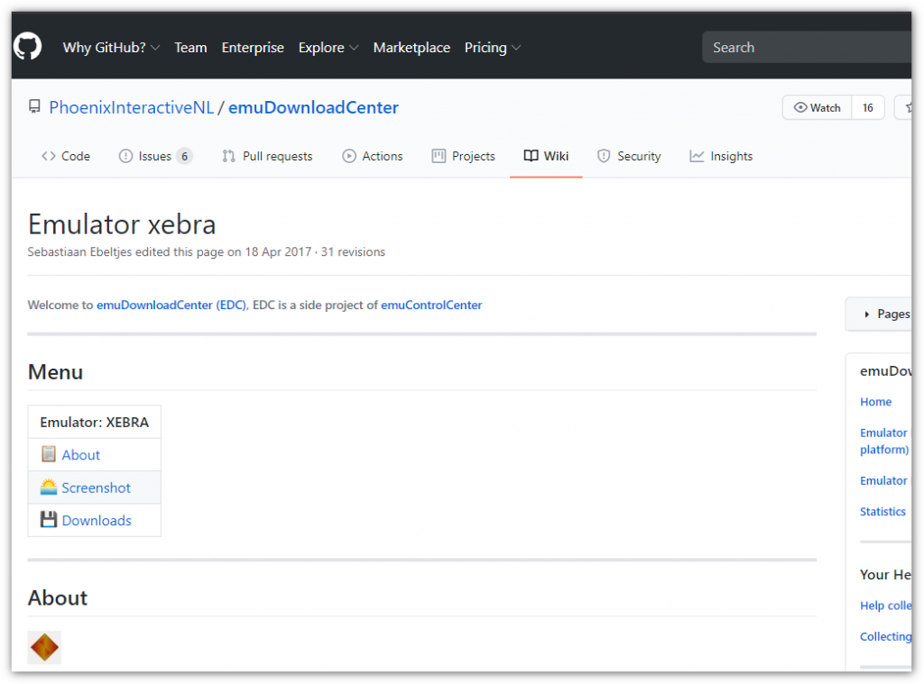
Task: Switch to the Actions tab
Action: point(373,156)
